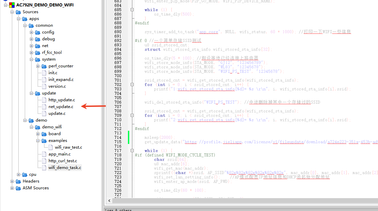The width and height of the screenshot is (378, 211).
Task: Open http_curl_test.c in the project tree
Action: [63, 161]
